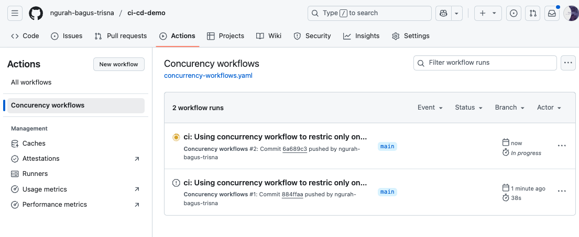Select Caches in the Management sidebar
This screenshot has width=579, height=237.
(x=34, y=144)
